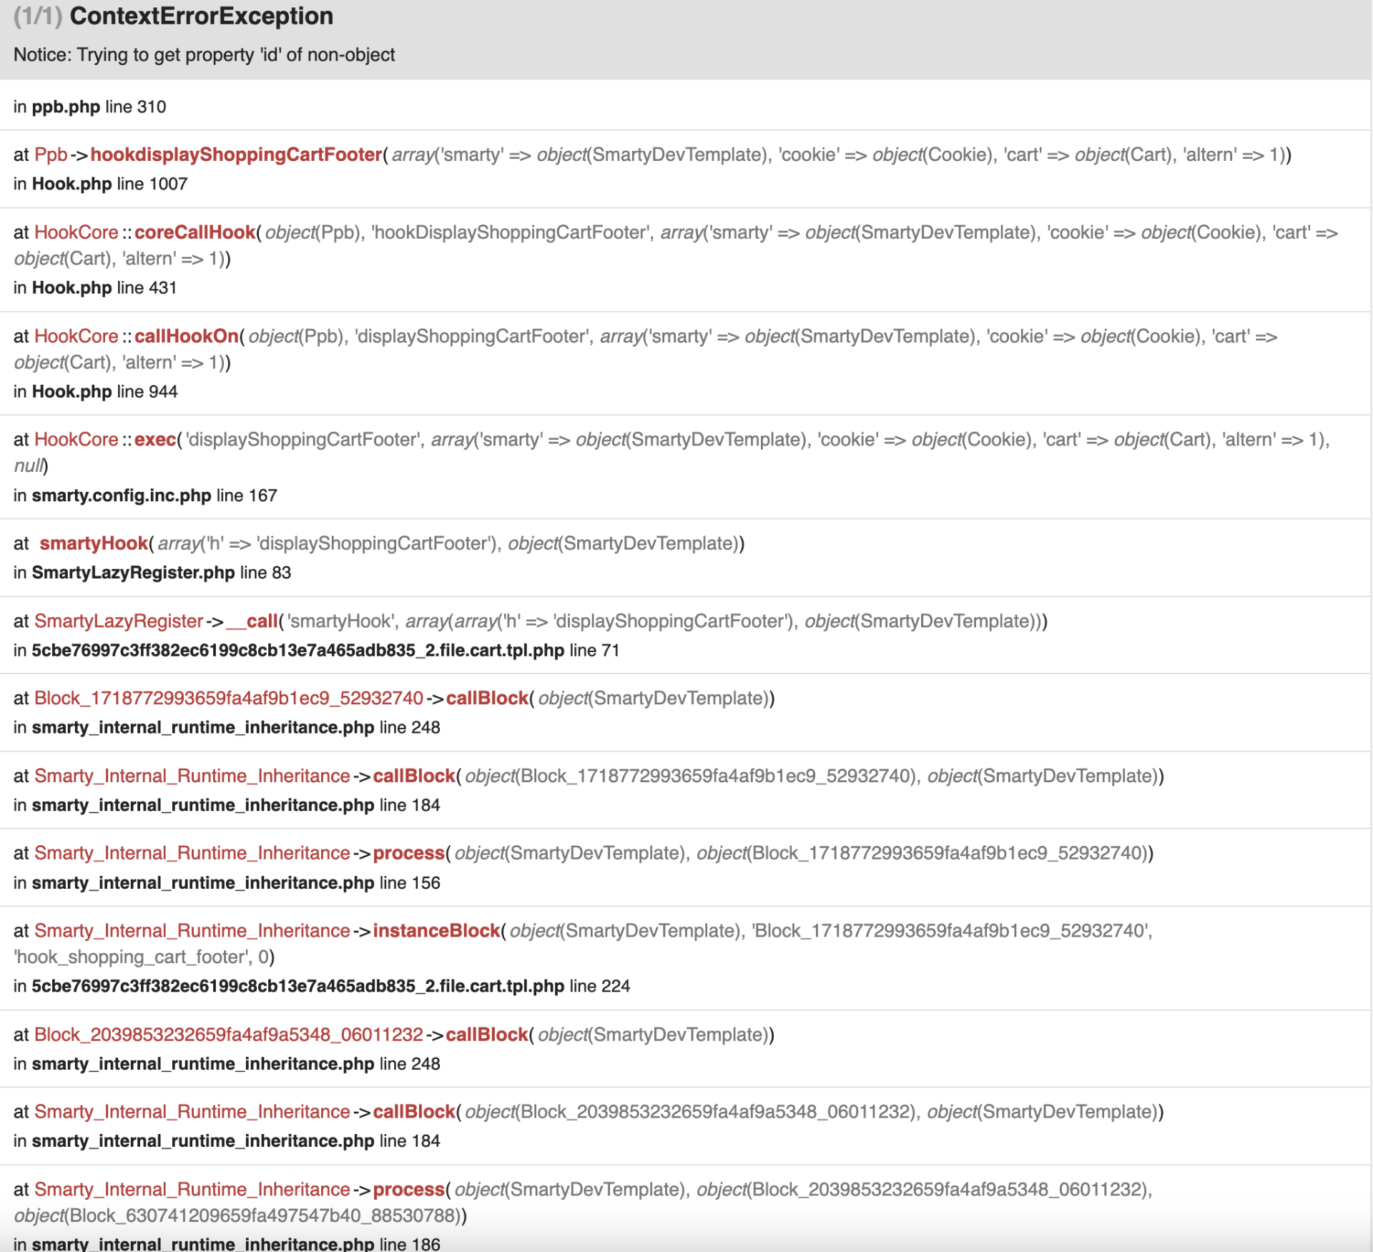The width and height of the screenshot is (1373, 1252).
Task: Click the callHookOn method link
Action: 186,336
